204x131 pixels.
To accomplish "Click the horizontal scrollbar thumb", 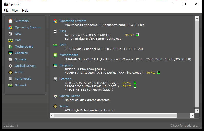I will (115, 116).
